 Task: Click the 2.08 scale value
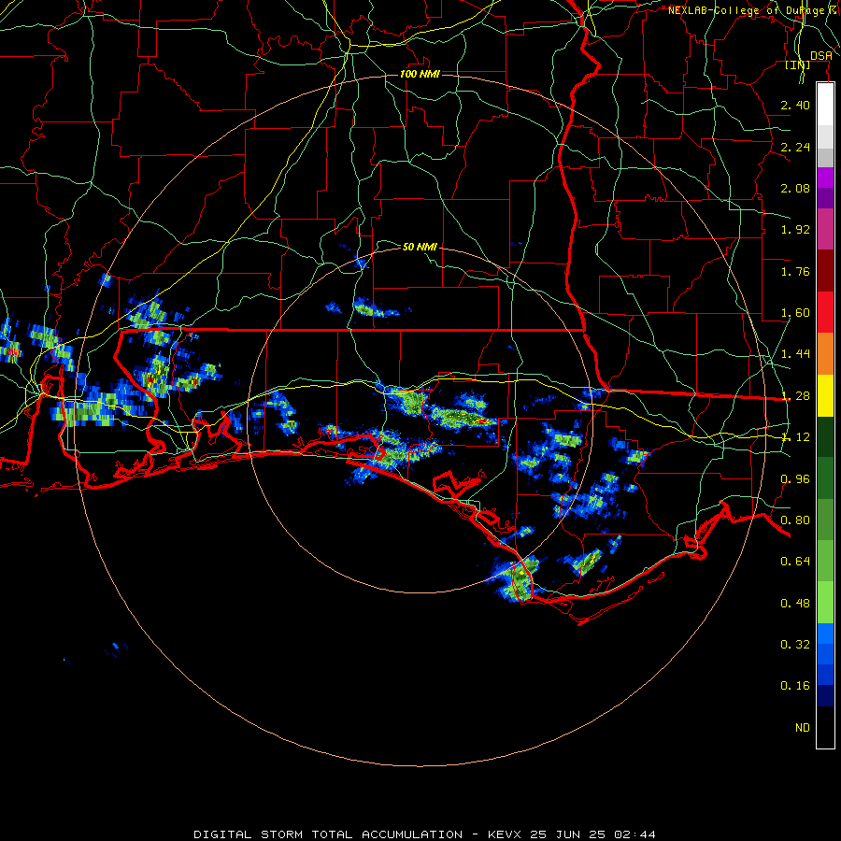pyautogui.click(x=795, y=188)
